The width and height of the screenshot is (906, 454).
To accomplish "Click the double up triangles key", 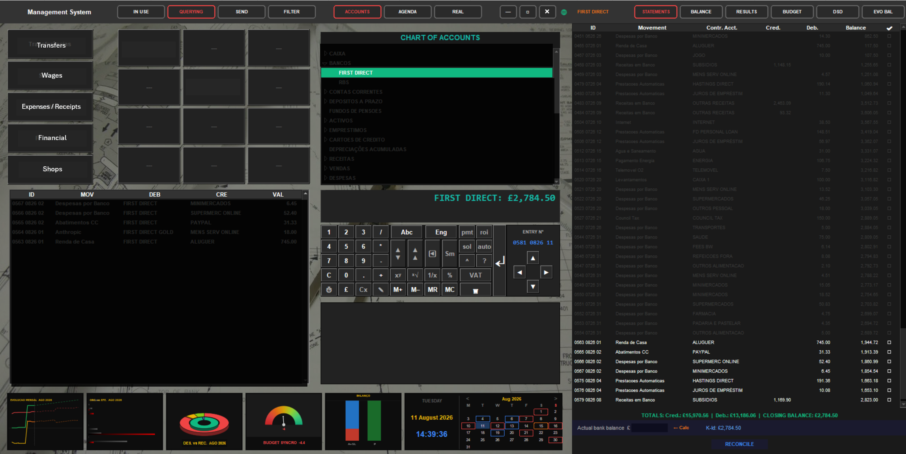I will [415, 254].
